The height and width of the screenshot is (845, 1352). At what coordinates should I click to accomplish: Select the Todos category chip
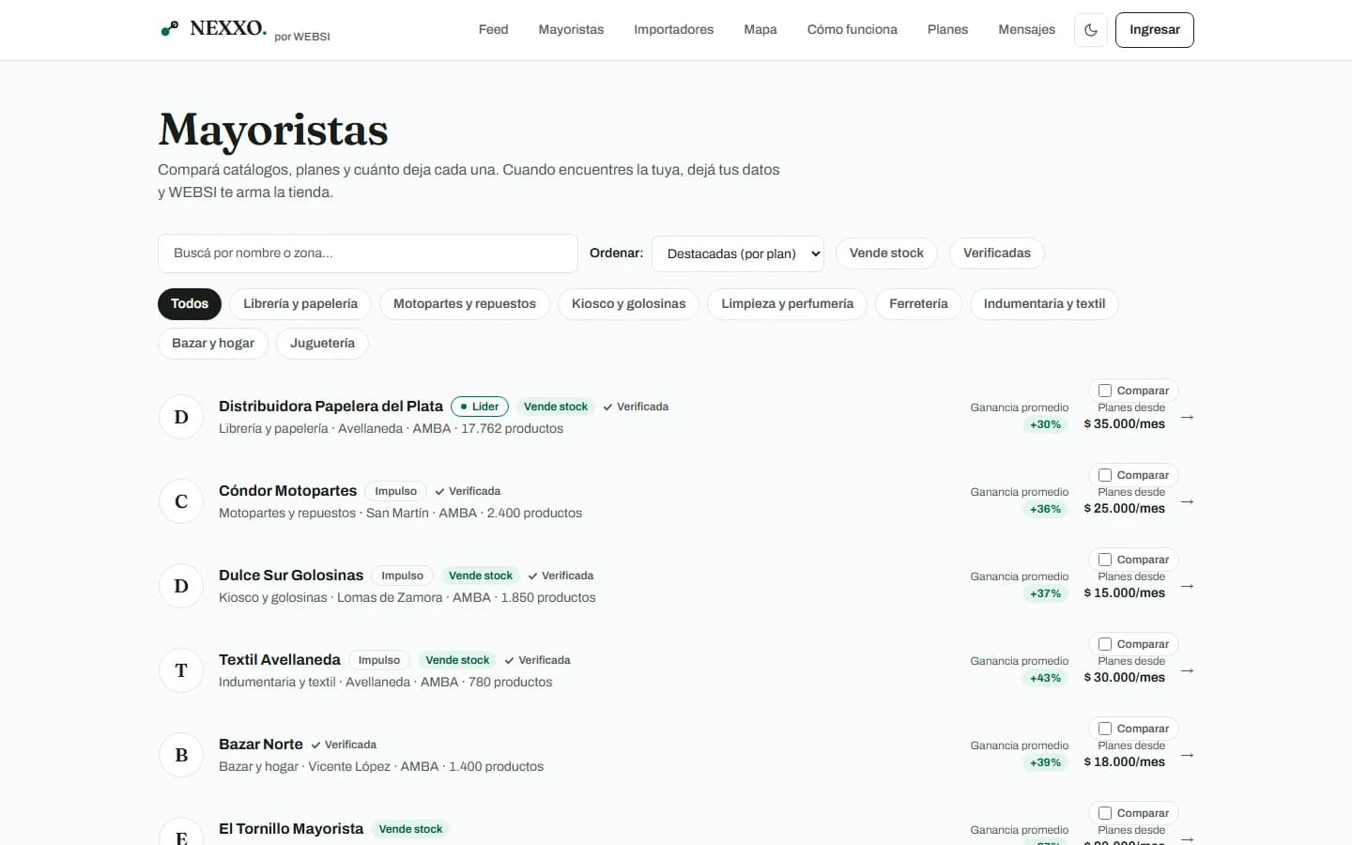pos(190,304)
